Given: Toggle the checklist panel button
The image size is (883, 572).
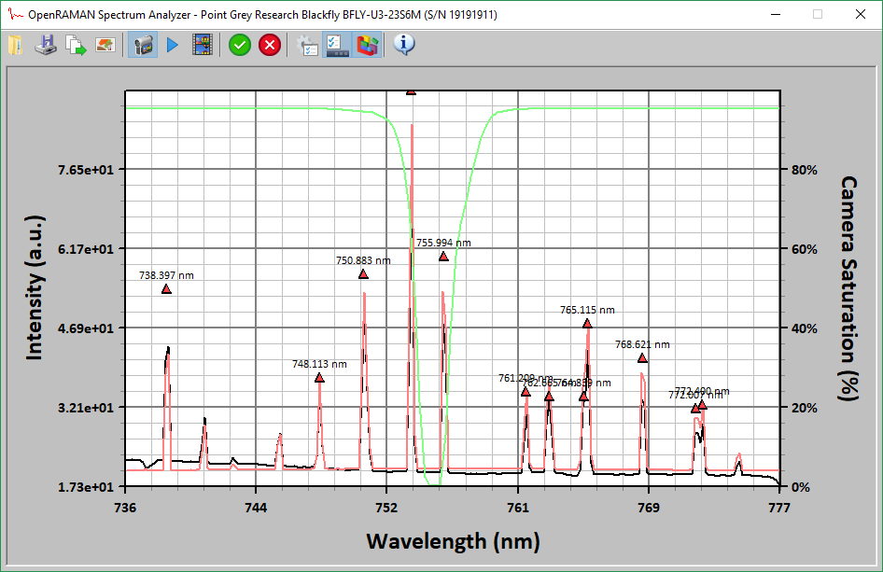Looking at the screenshot, I should 337,45.
